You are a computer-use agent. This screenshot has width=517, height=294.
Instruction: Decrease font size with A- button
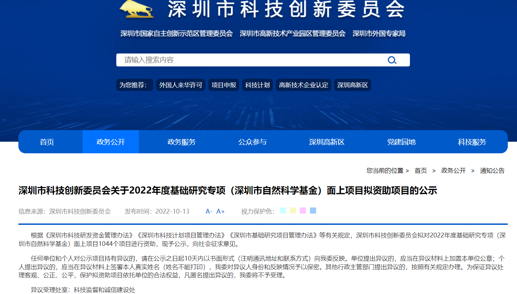[209, 212]
